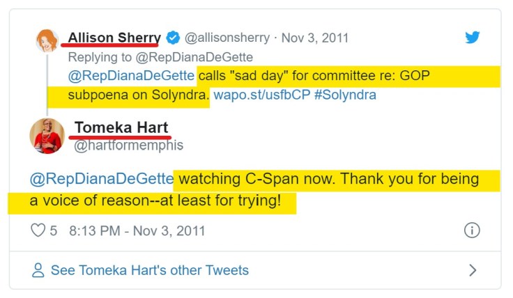Click the Twitter bird logo
The height and width of the screenshot is (298, 513).
pyautogui.click(x=473, y=37)
